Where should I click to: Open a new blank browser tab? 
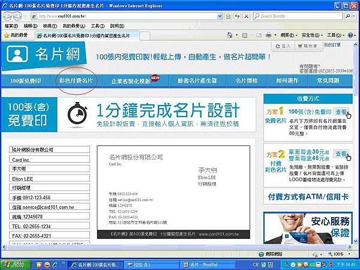tap(145, 36)
